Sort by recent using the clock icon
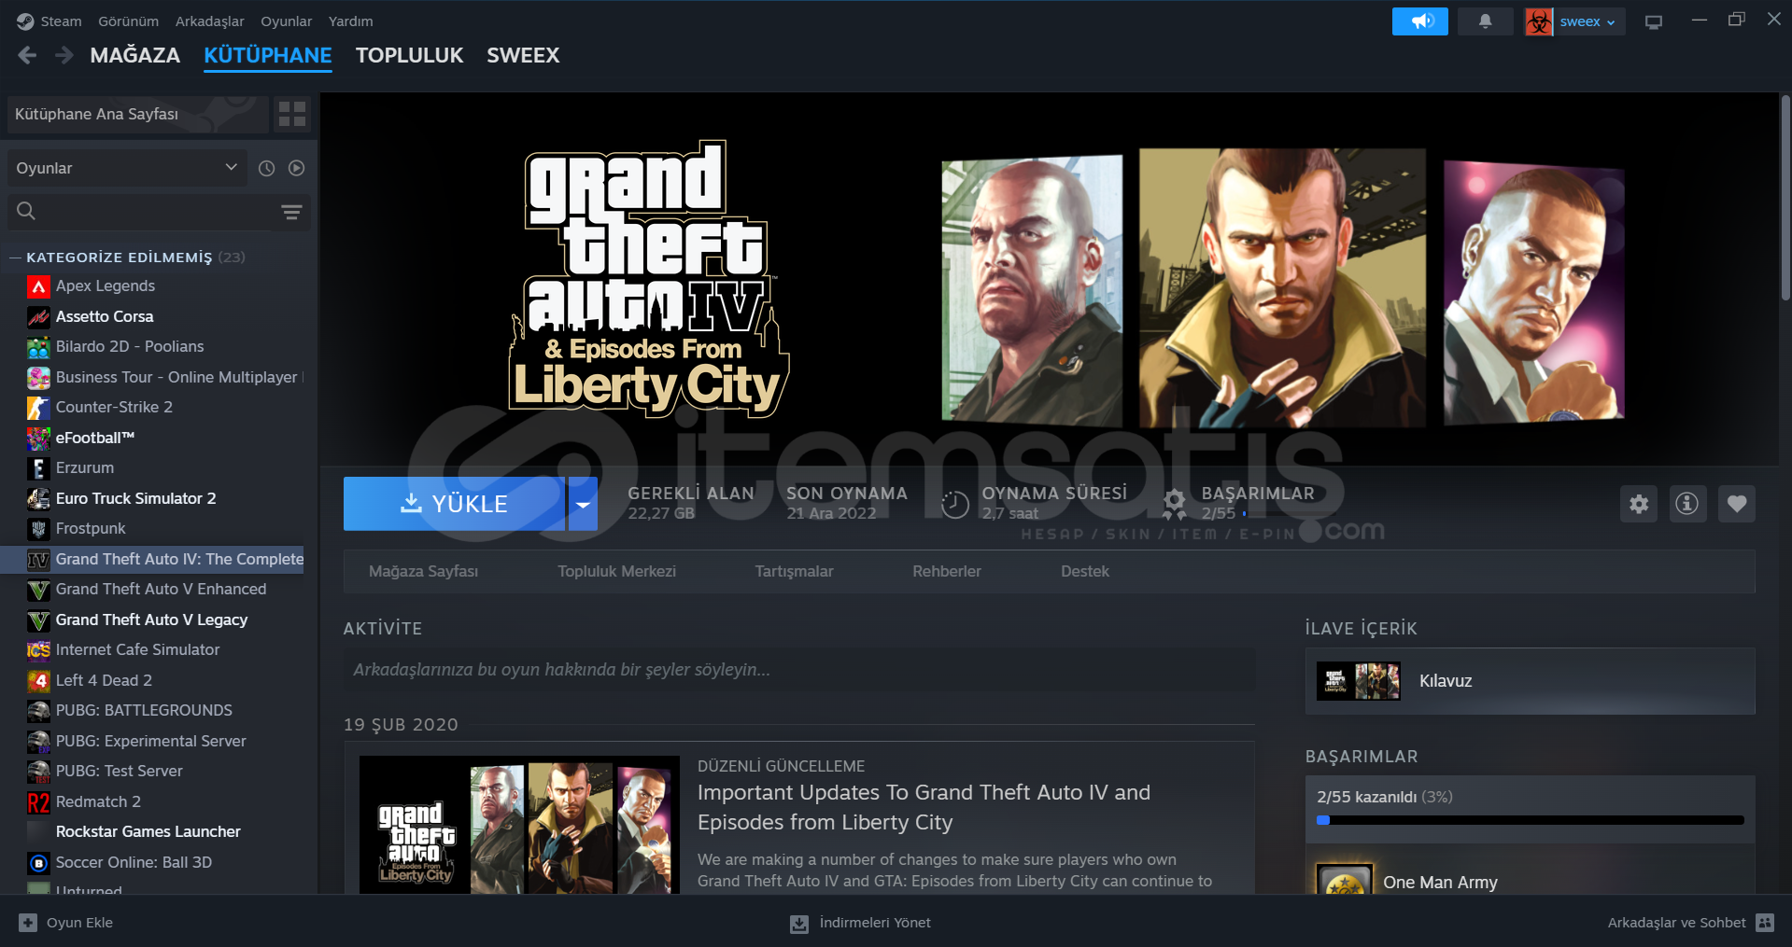Viewport: 1792px width, 947px height. (266, 168)
